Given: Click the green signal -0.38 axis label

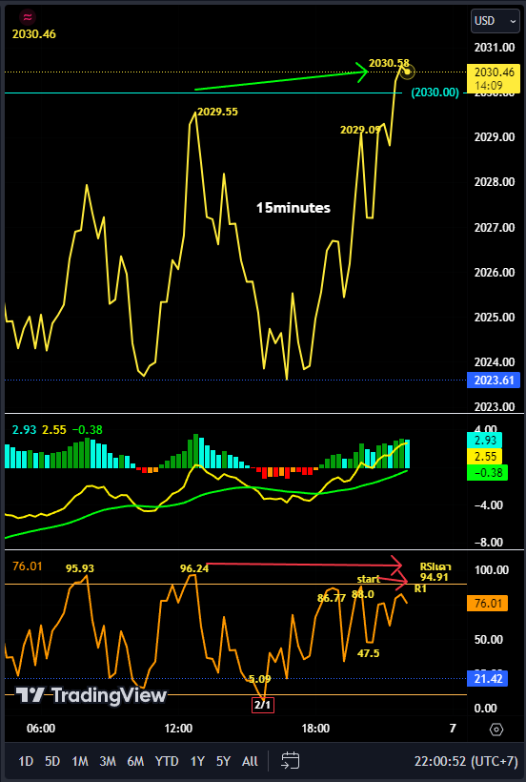Looking at the screenshot, I should [486, 472].
